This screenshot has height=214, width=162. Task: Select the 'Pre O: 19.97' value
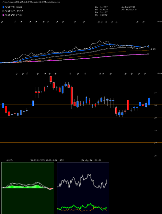point(101,7)
